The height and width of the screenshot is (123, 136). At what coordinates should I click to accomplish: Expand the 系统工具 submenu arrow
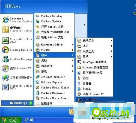112,51
